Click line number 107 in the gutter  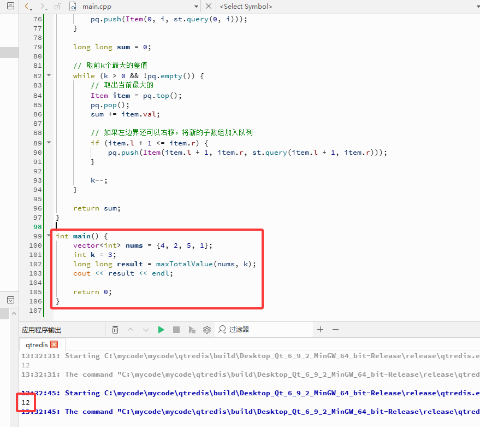[35, 311]
